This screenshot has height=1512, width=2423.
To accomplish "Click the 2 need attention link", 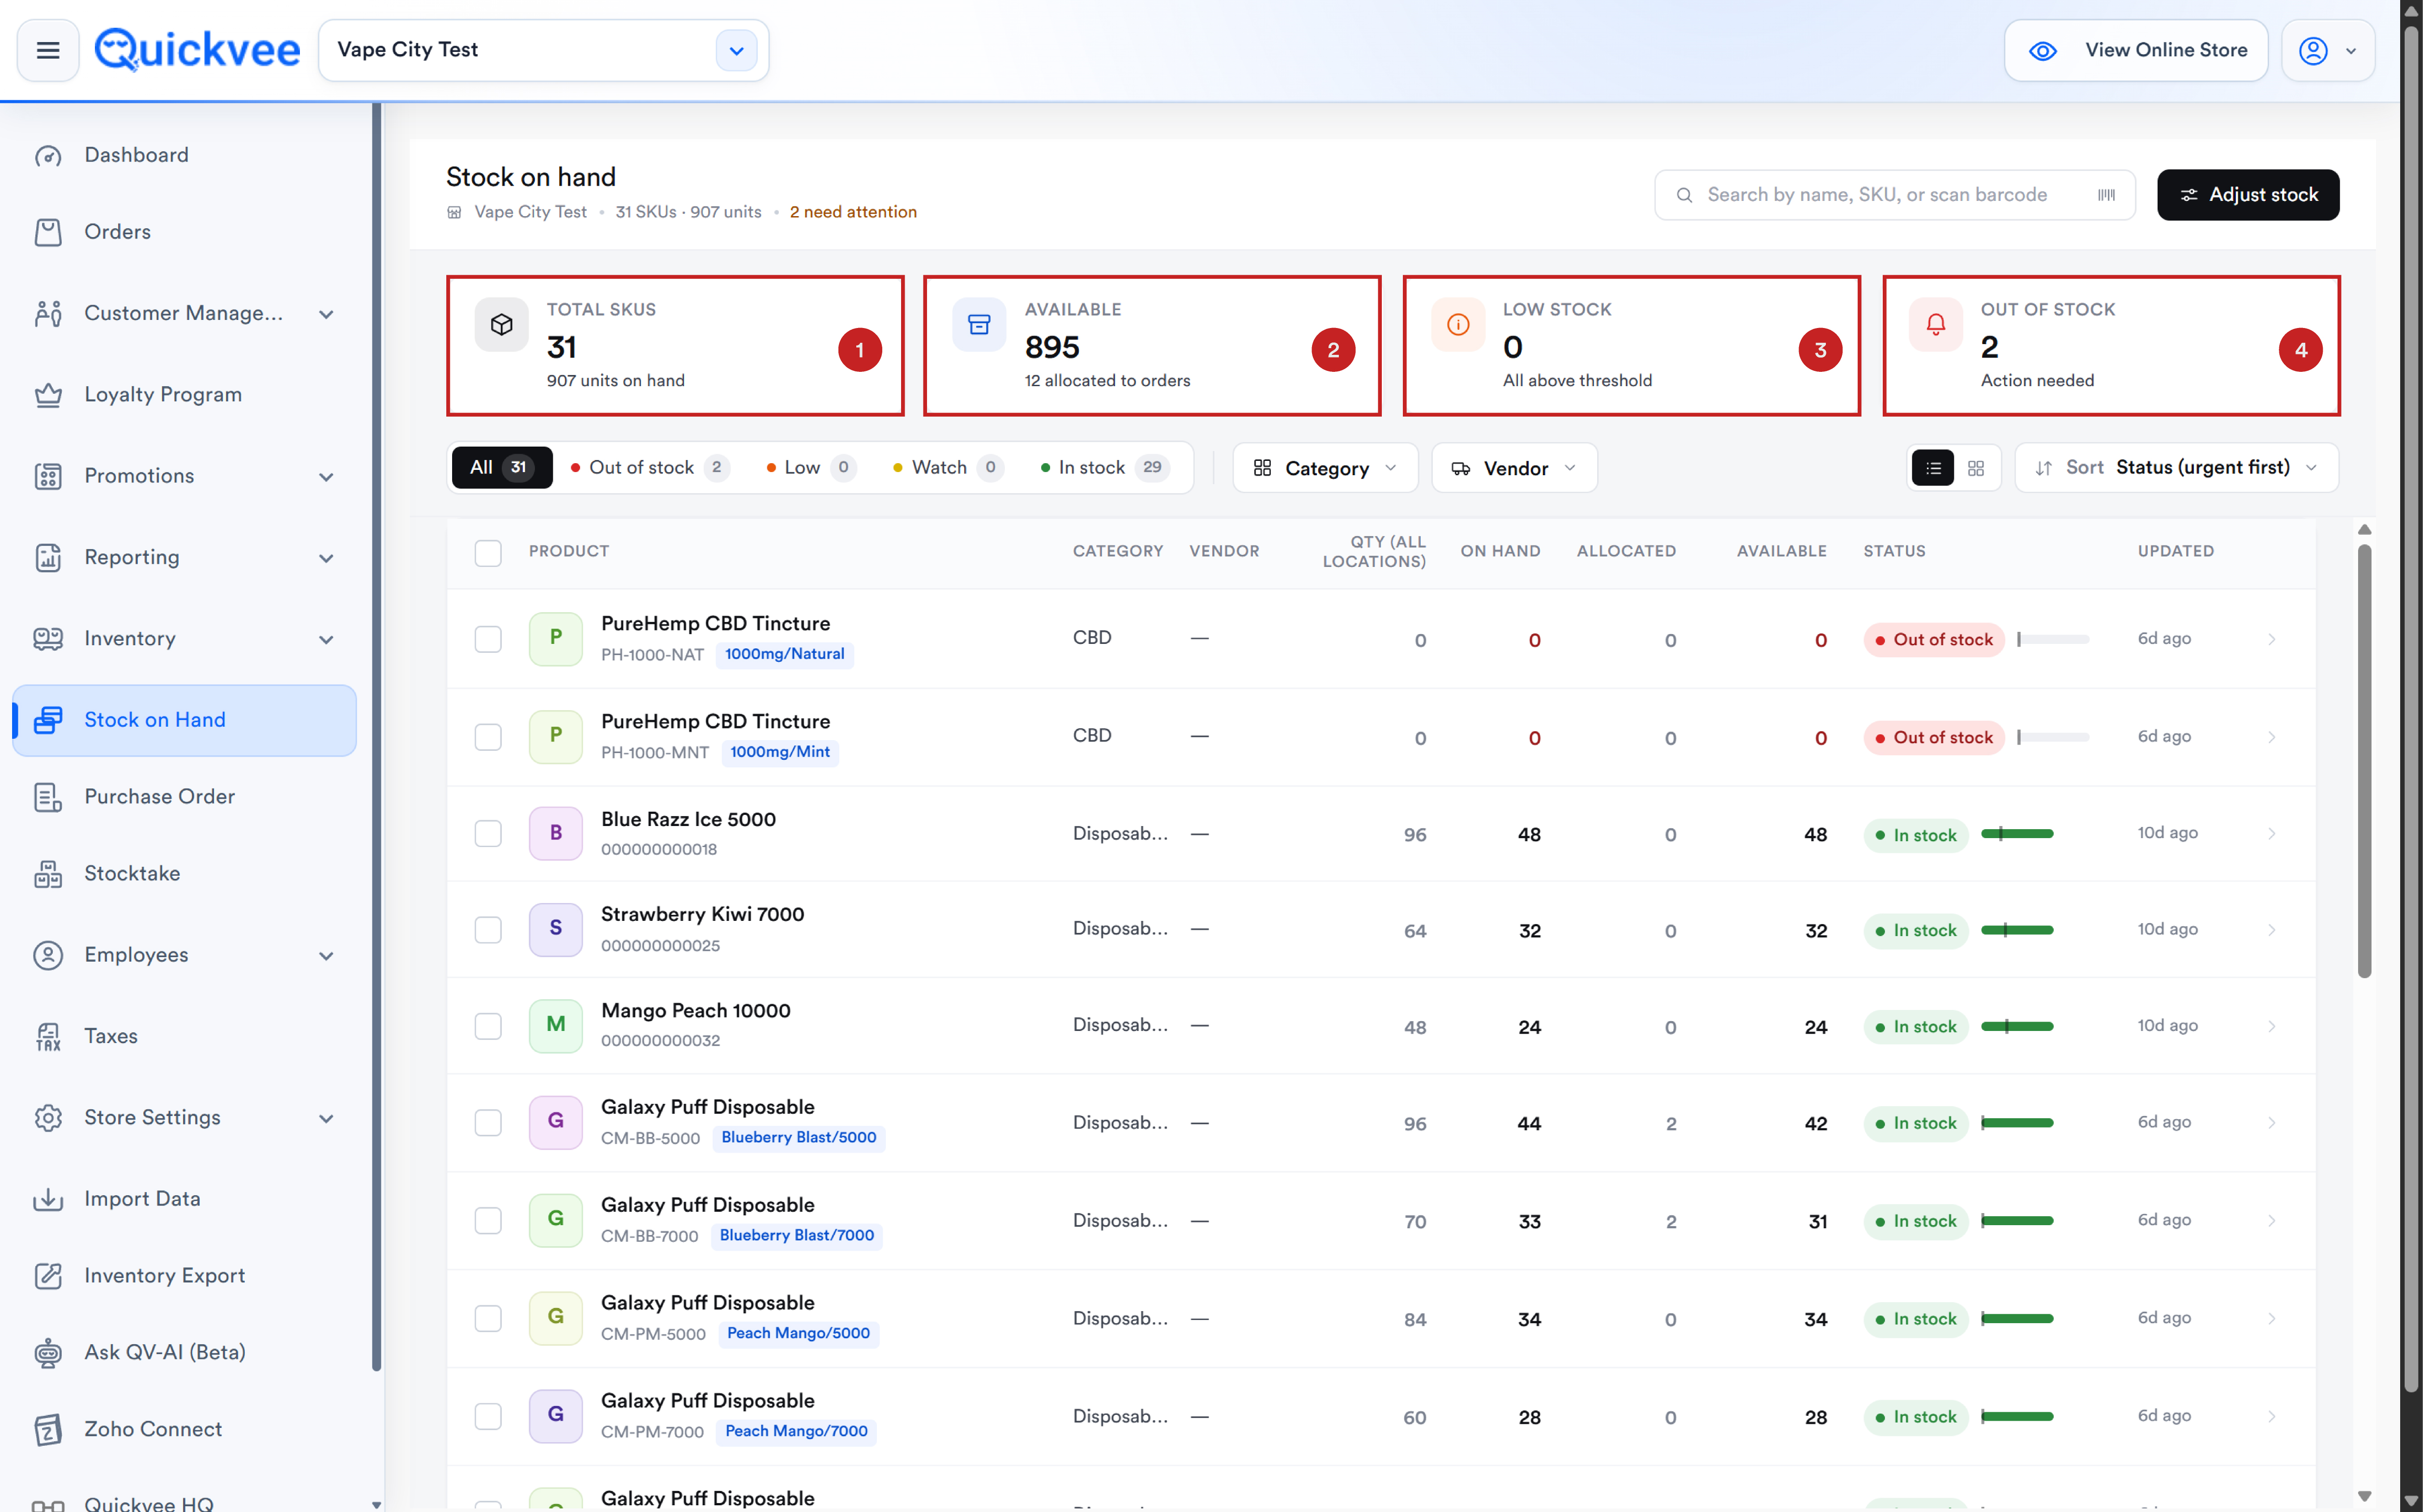I will [853, 212].
